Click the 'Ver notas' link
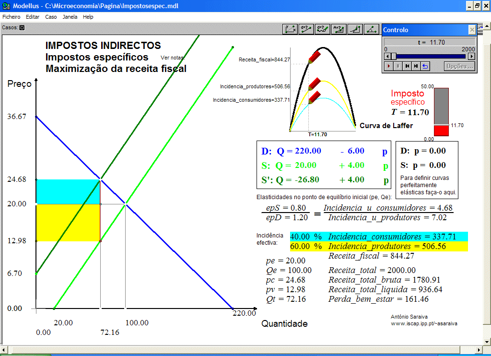Screen dimensions: 491x356 (x=172, y=58)
